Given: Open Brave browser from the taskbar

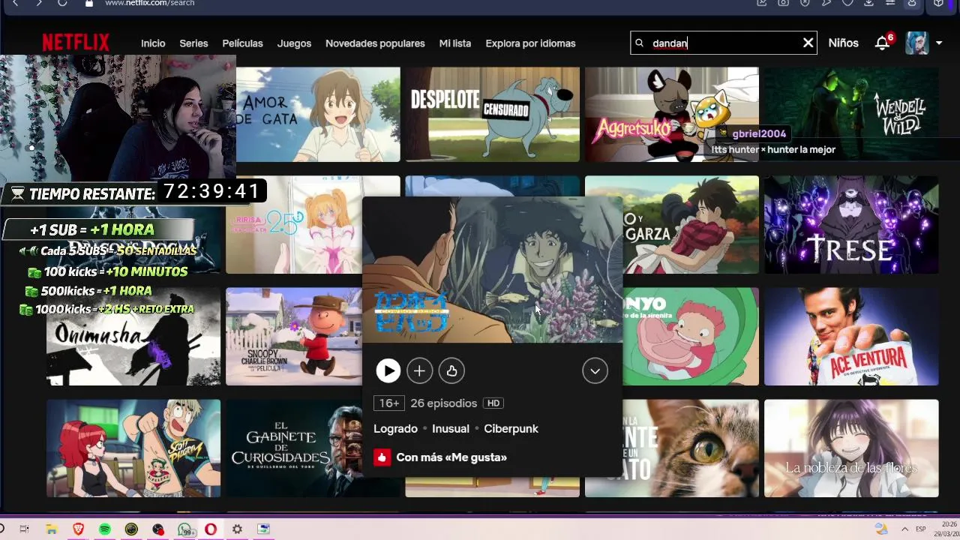Looking at the screenshot, I should click(x=78, y=529).
